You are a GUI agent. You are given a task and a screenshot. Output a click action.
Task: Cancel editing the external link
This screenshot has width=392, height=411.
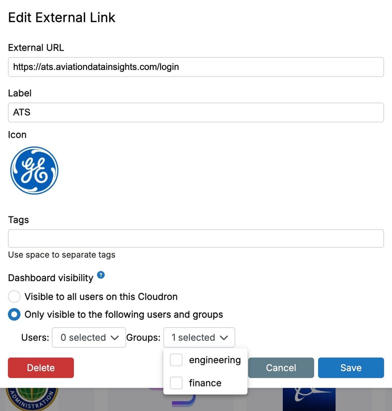[281, 368]
